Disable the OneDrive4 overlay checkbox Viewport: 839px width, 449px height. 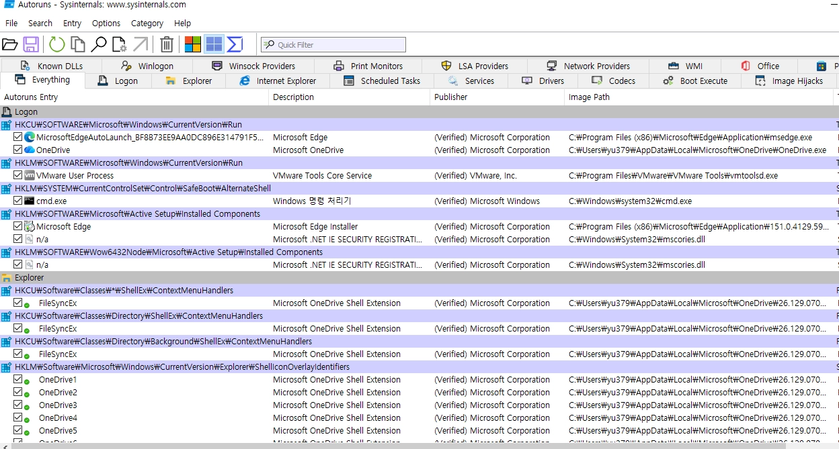(x=18, y=417)
